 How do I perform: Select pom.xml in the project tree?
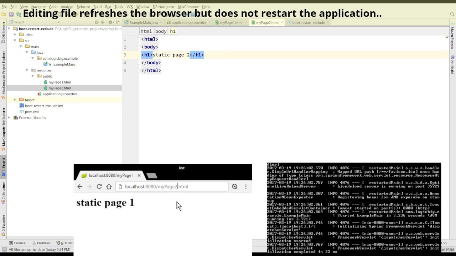click(x=32, y=112)
